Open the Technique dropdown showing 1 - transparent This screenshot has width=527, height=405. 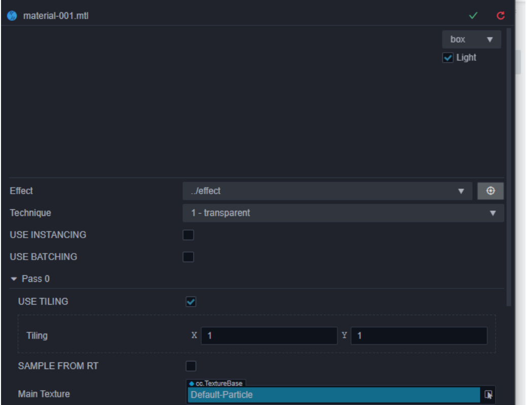[x=343, y=213]
